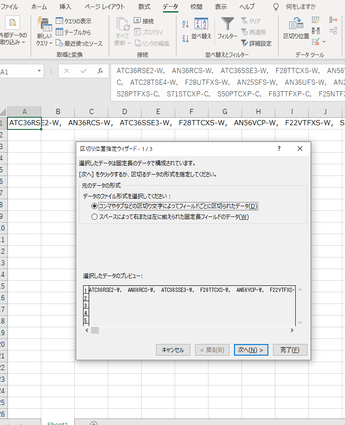Click formula bar cancel X icon
Image resolution: width=345 pixels, height=425 pixels.
pos(67,71)
